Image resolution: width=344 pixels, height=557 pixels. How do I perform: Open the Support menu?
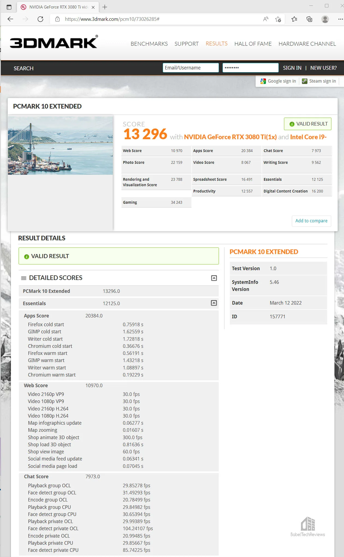[x=186, y=44]
